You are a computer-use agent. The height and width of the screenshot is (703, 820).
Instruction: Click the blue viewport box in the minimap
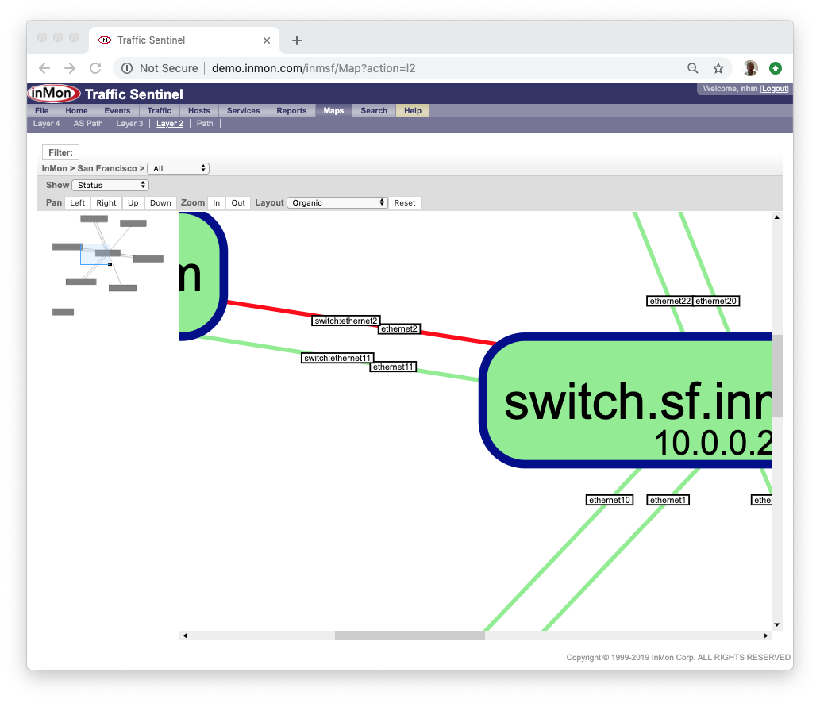click(95, 255)
